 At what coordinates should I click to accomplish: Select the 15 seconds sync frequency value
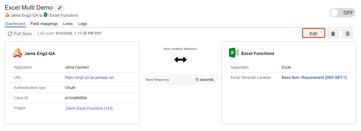click(x=204, y=80)
